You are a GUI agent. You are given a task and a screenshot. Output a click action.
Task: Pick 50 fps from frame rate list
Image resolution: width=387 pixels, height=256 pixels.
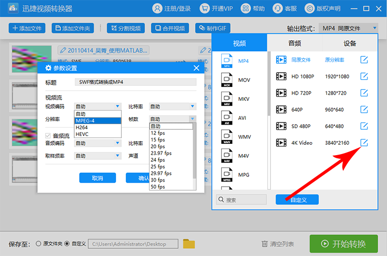[x=171, y=187]
